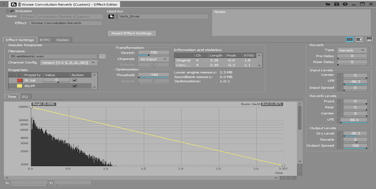This screenshot has height=189, width=376.
Task: Click the Y coordinate input field
Action: (73, 183)
